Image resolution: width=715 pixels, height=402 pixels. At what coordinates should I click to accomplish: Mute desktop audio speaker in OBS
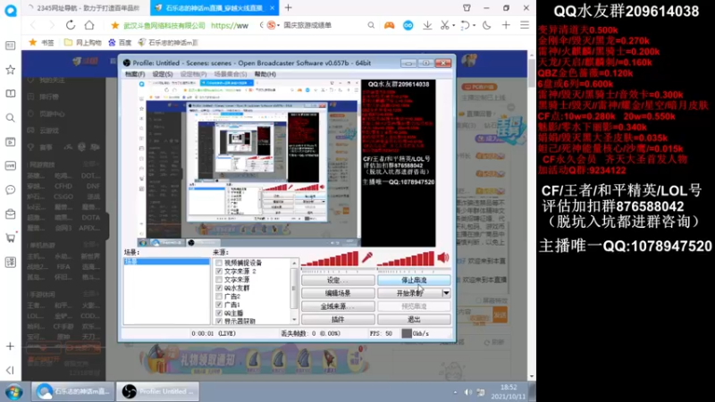(443, 258)
